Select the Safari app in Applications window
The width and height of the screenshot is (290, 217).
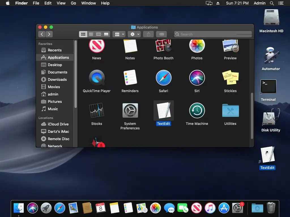(163, 78)
